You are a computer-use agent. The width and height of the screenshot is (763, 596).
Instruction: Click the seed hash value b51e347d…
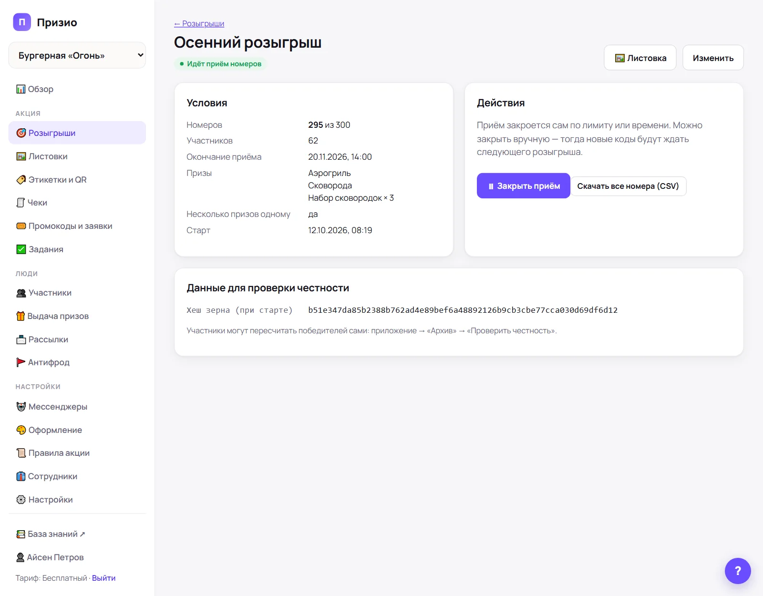pyautogui.click(x=463, y=310)
